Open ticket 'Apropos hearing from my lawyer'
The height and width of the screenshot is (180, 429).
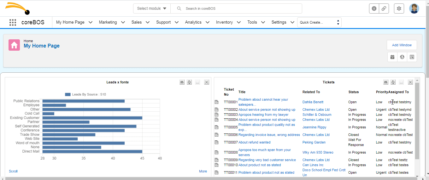(x=263, y=115)
